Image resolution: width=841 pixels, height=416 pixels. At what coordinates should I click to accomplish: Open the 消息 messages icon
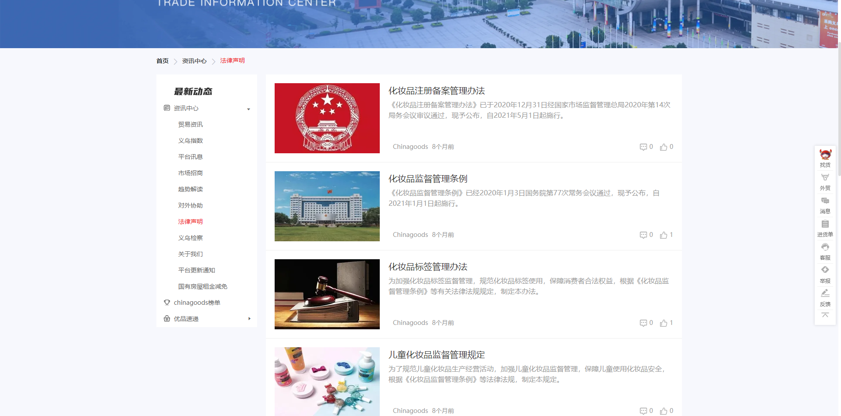(x=825, y=201)
